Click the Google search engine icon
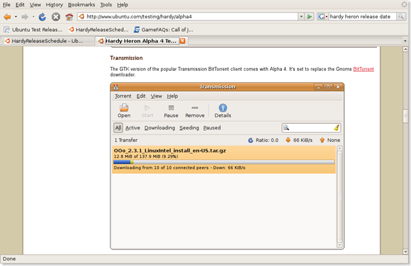The height and width of the screenshot is (266, 411). 321,17
